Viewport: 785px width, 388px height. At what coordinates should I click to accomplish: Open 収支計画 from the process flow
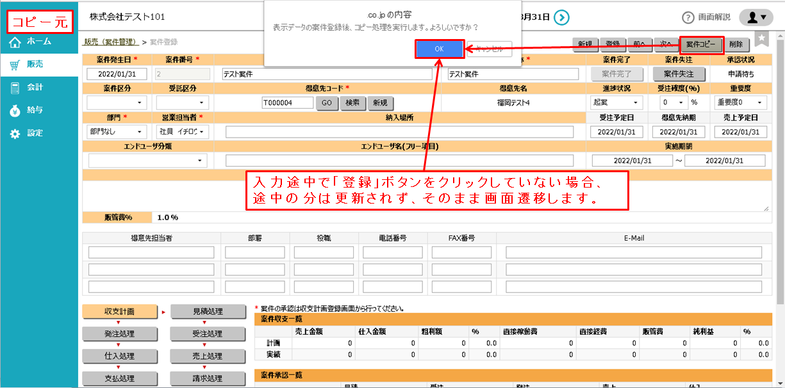pyautogui.click(x=119, y=312)
